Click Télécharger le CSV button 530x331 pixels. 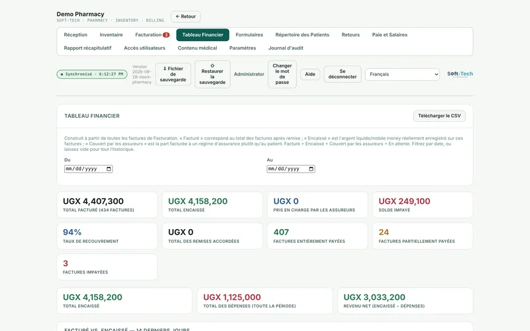(x=439, y=116)
